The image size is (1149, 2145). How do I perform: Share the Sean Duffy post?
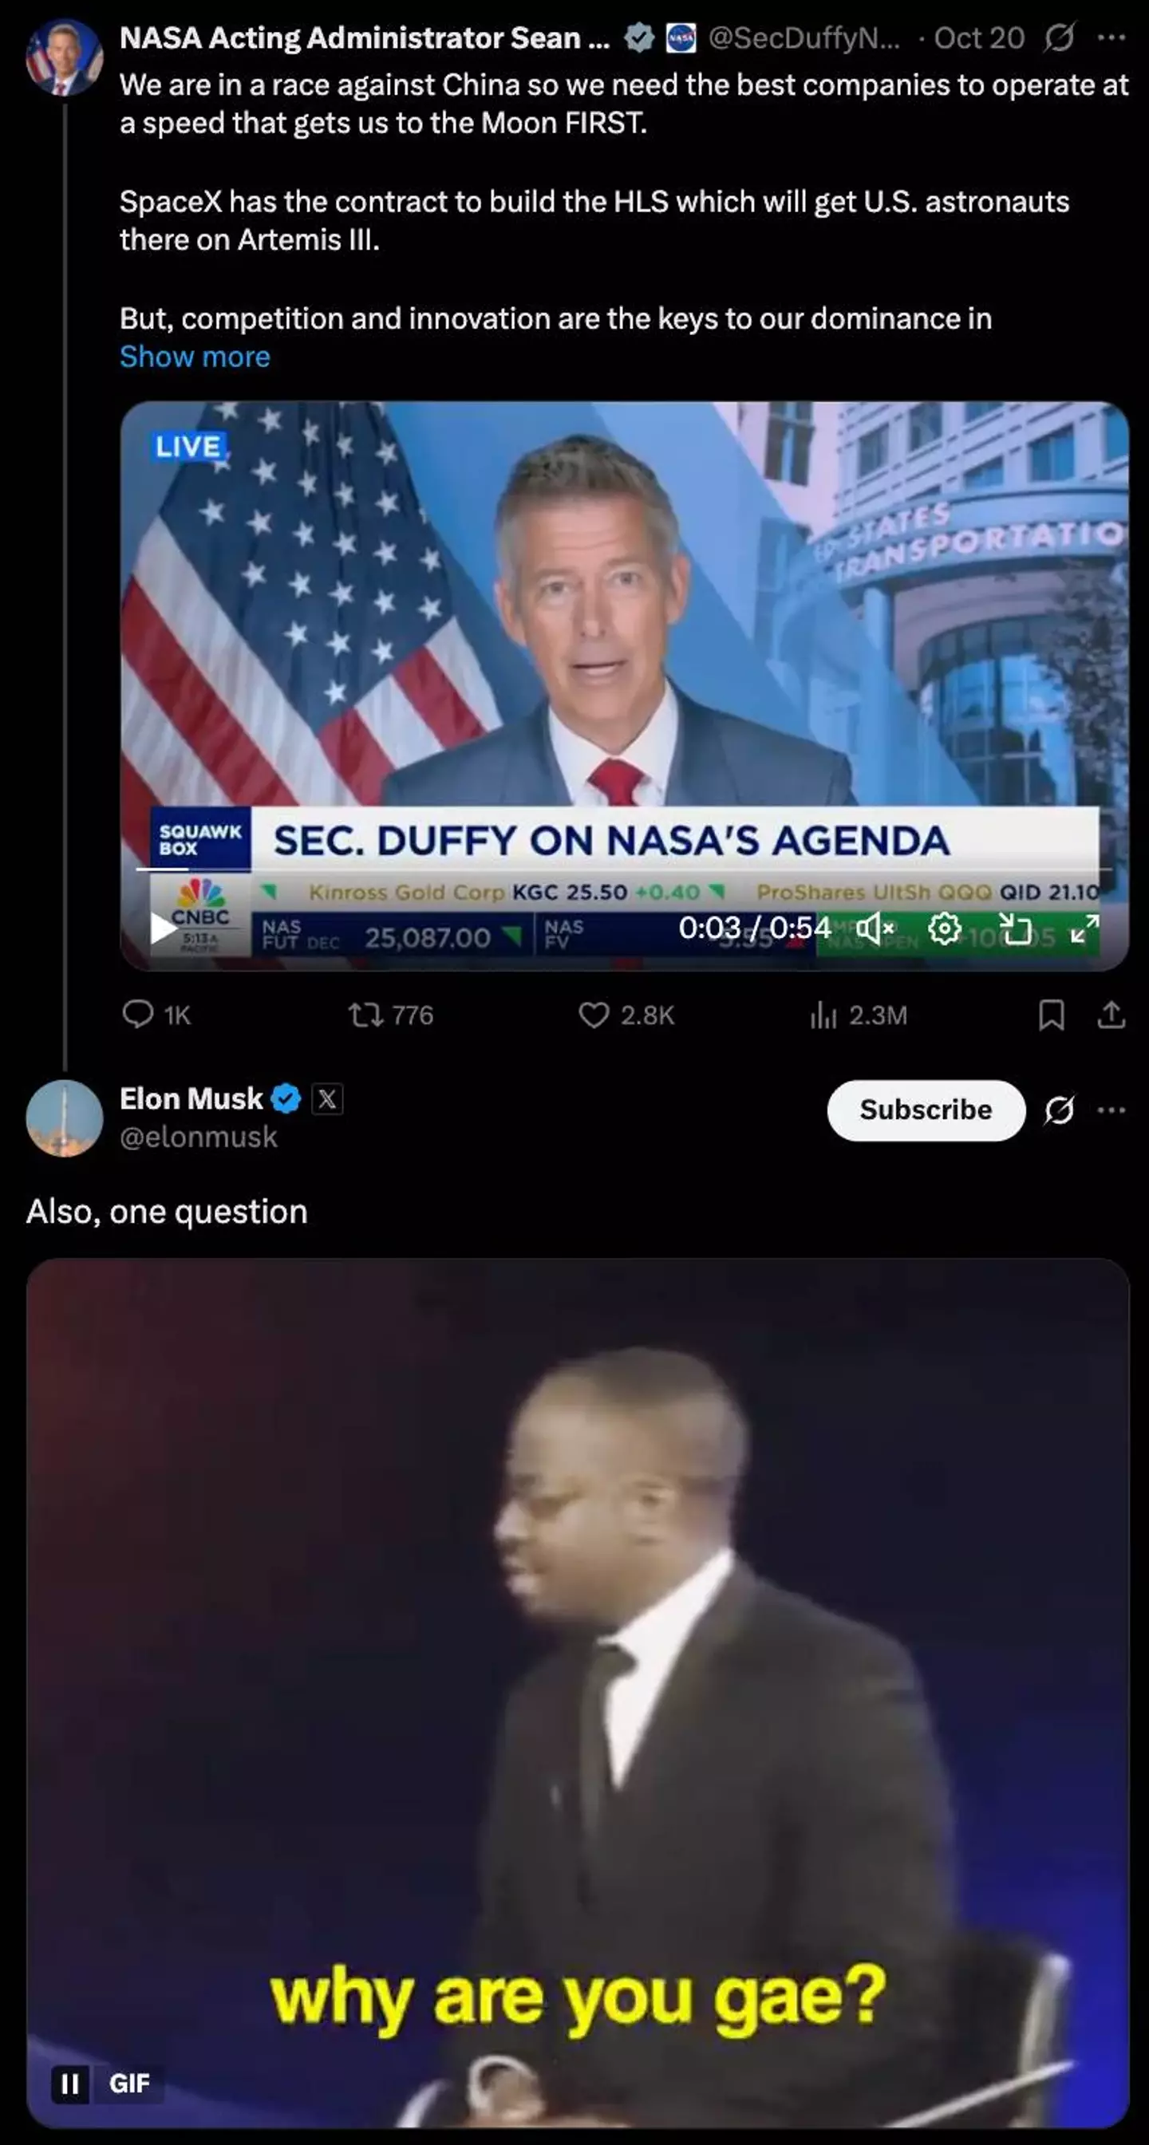click(x=1111, y=1014)
